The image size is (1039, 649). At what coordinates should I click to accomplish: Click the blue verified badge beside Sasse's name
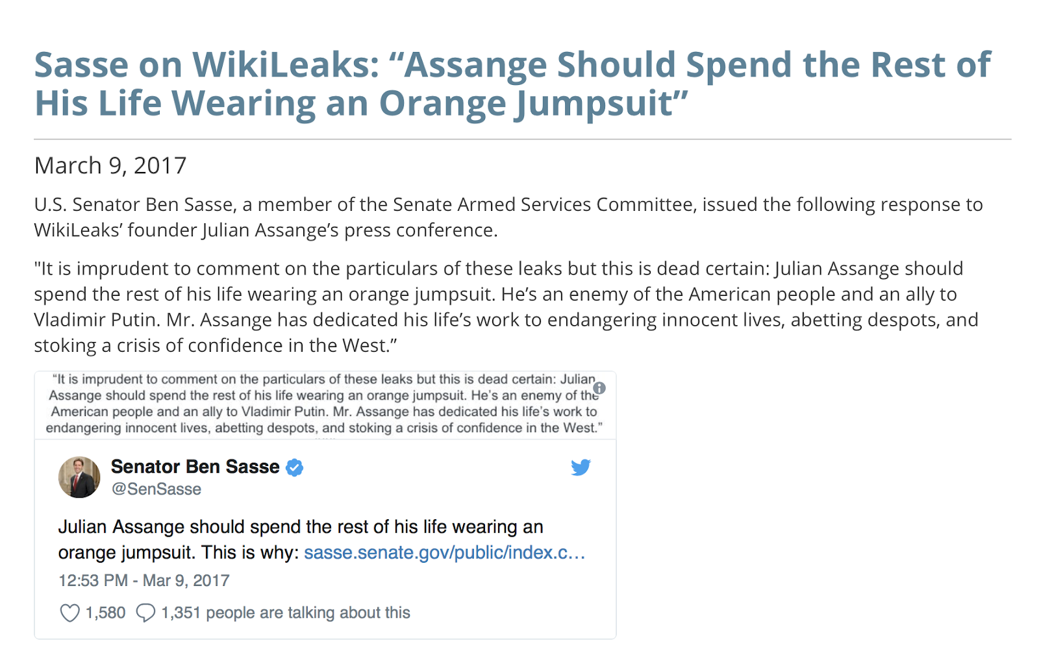(295, 467)
